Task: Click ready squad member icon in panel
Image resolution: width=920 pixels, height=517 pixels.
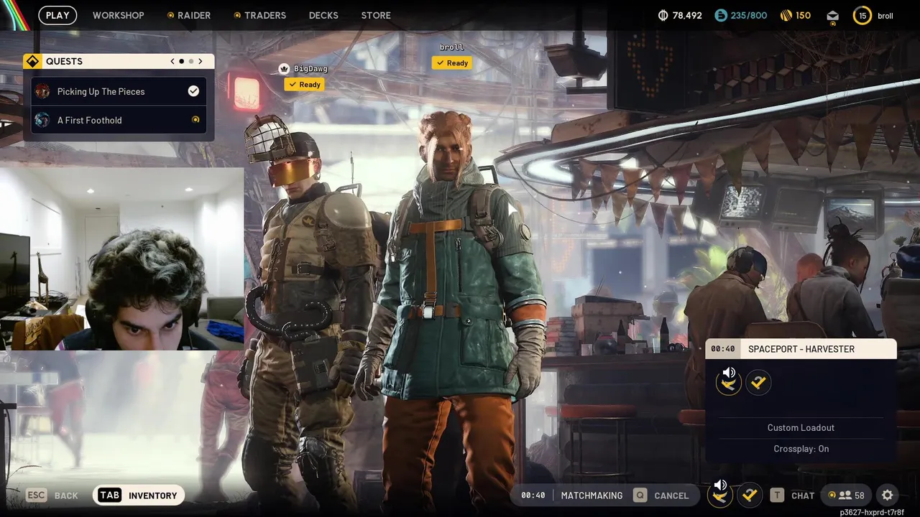Action: pos(758,383)
